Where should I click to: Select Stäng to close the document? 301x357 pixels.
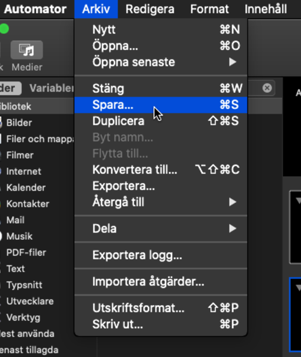161,89
